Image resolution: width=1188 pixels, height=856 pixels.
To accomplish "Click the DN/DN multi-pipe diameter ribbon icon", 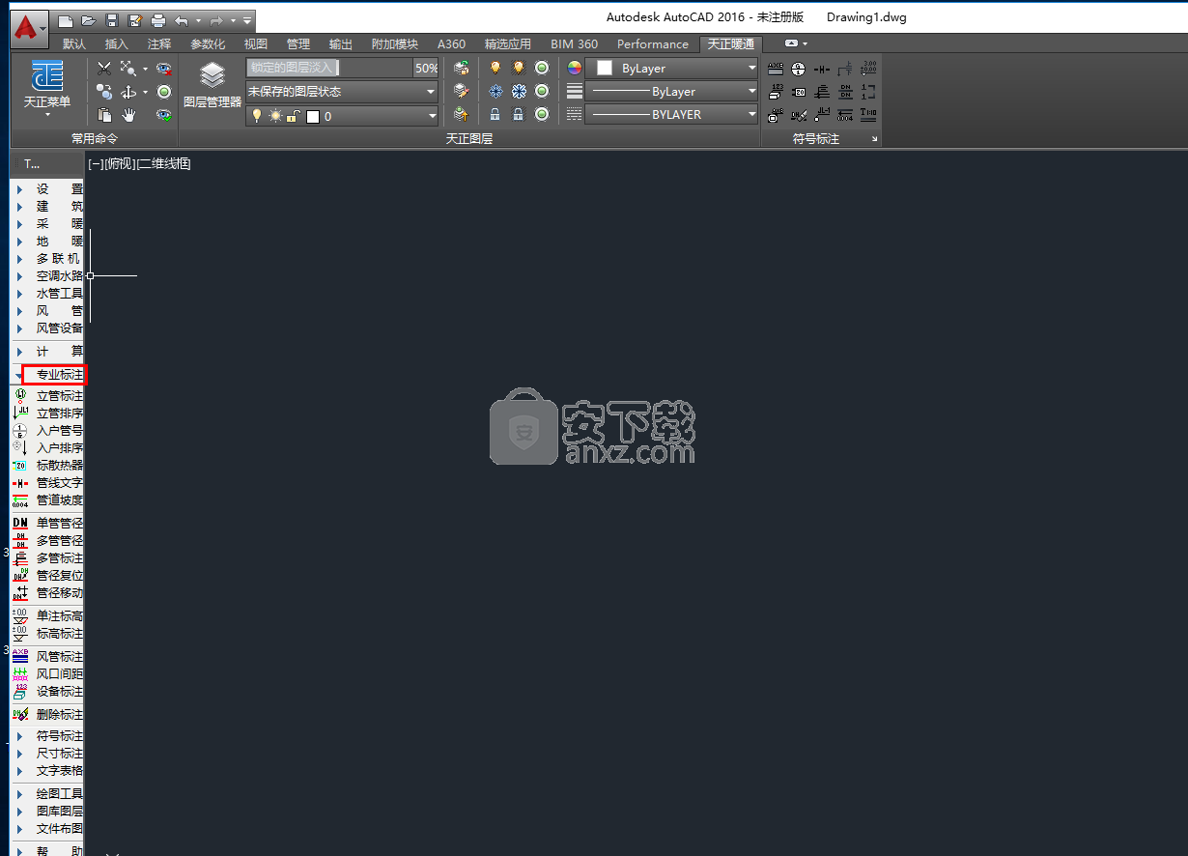I will (846, 91).
